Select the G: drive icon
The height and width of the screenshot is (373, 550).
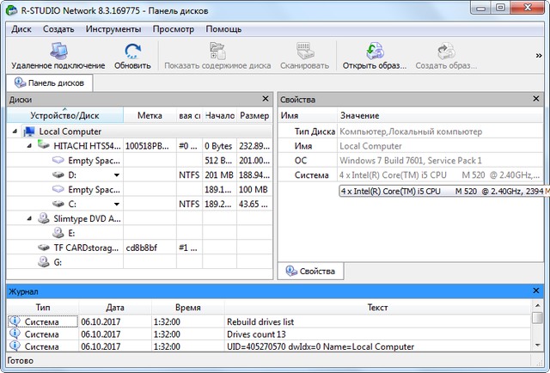(44, 262)
